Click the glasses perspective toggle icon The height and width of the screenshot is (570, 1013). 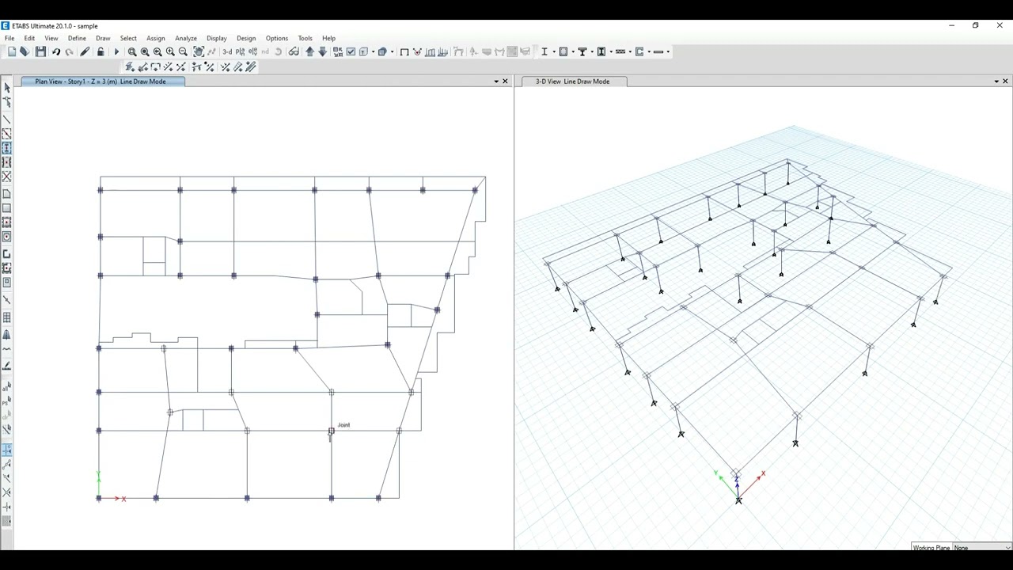coord(294,51)
